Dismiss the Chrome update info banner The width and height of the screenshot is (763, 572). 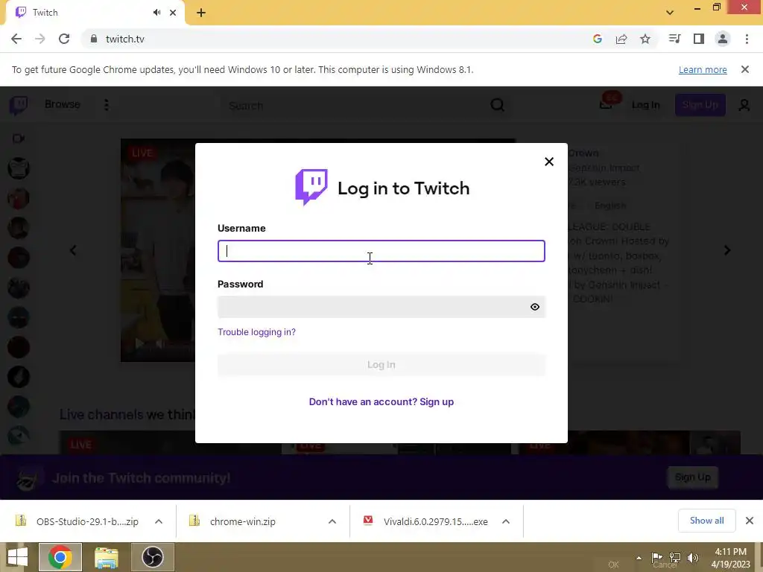point(745,69)
